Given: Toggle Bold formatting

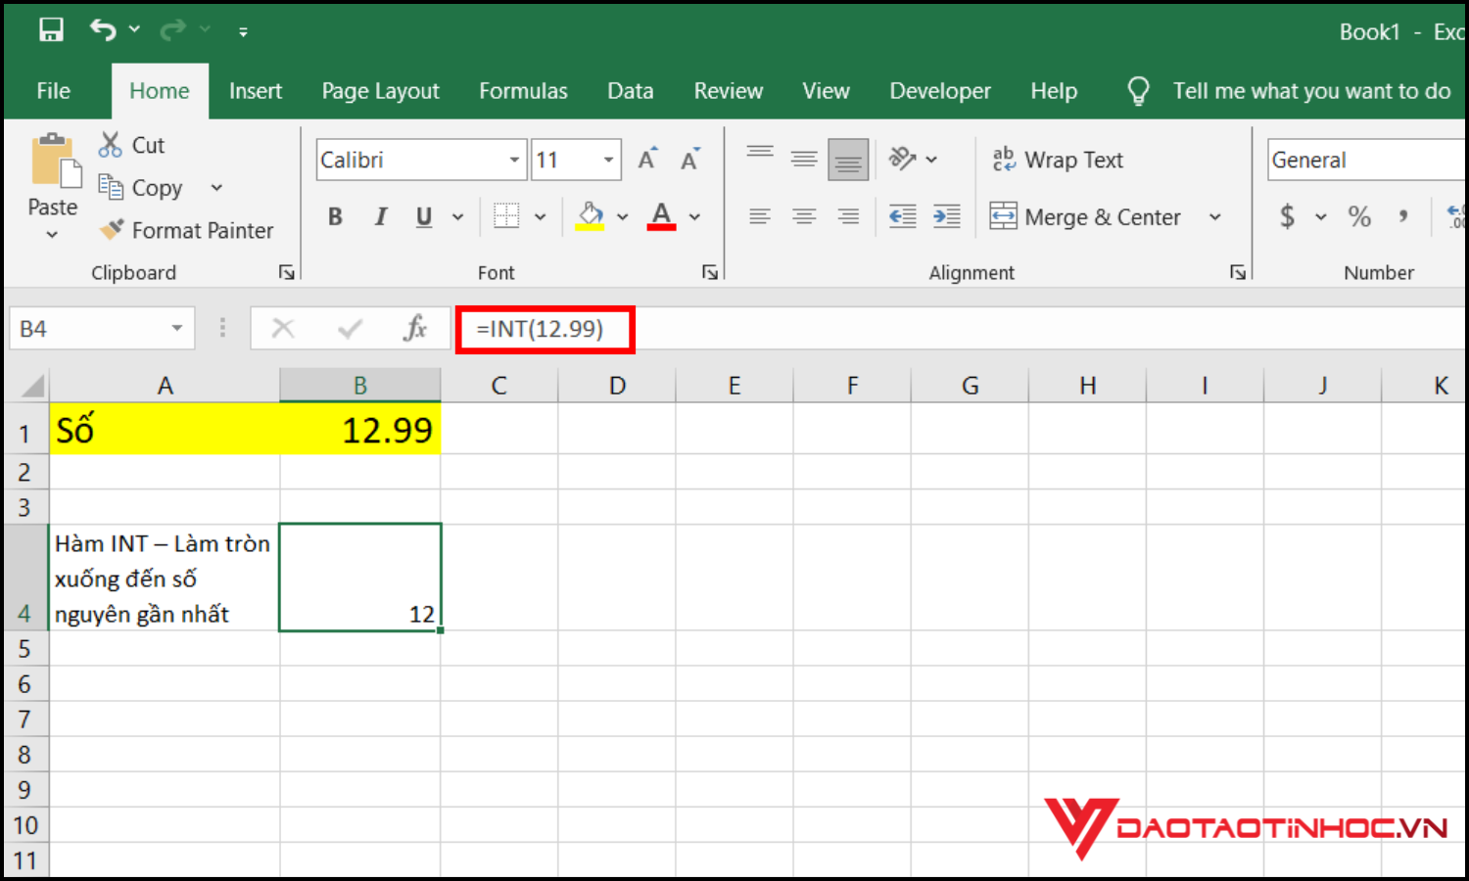Looking at the screenshot, I should [335, 216].
